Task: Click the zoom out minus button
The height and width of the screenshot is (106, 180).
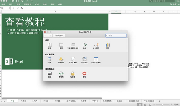Action: (154, 105)
